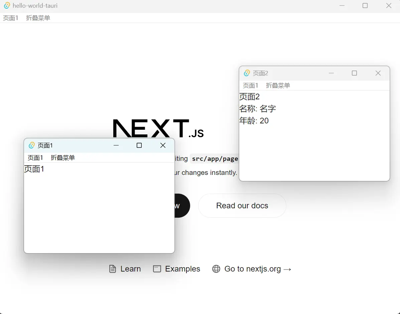Click the 页面1 heading in the 页面1 content

[x=34, y=169]
